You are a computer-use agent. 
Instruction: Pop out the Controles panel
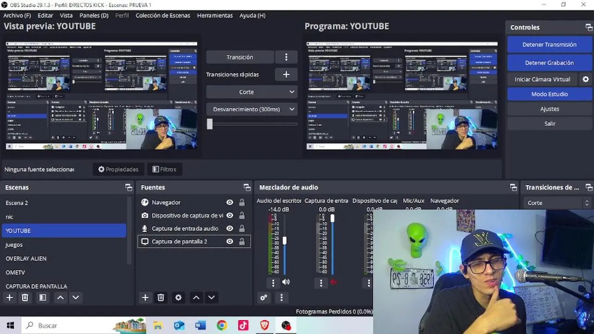point(588,27)
